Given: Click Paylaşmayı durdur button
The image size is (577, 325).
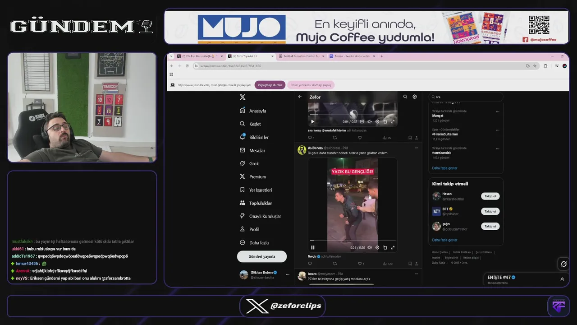Looking at the screenshot, I should (x=270, y=85).
